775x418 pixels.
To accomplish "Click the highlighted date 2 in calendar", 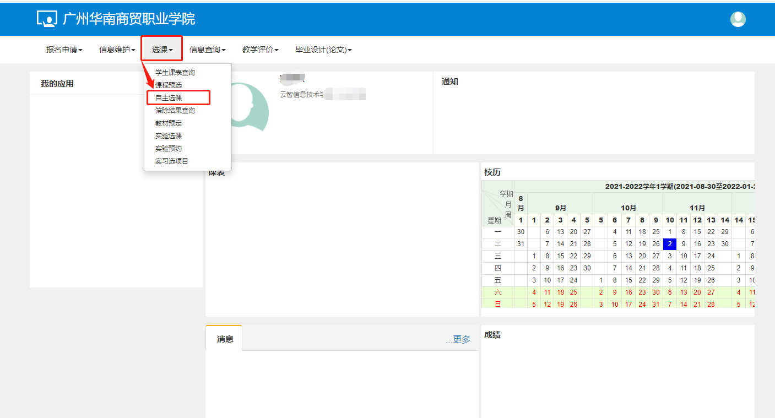I will point(669,244).
